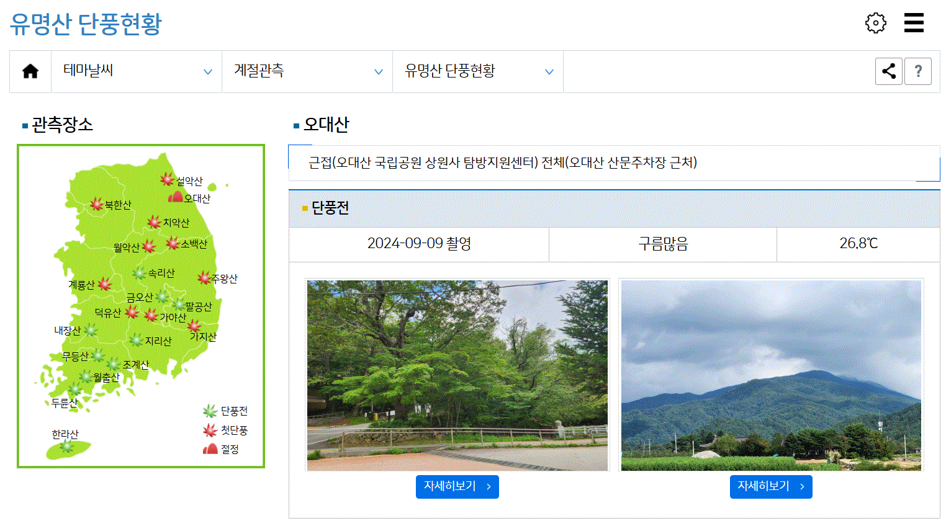Open the hamburger menu
This screenshot has height=526, width=946.
point(914,22)
